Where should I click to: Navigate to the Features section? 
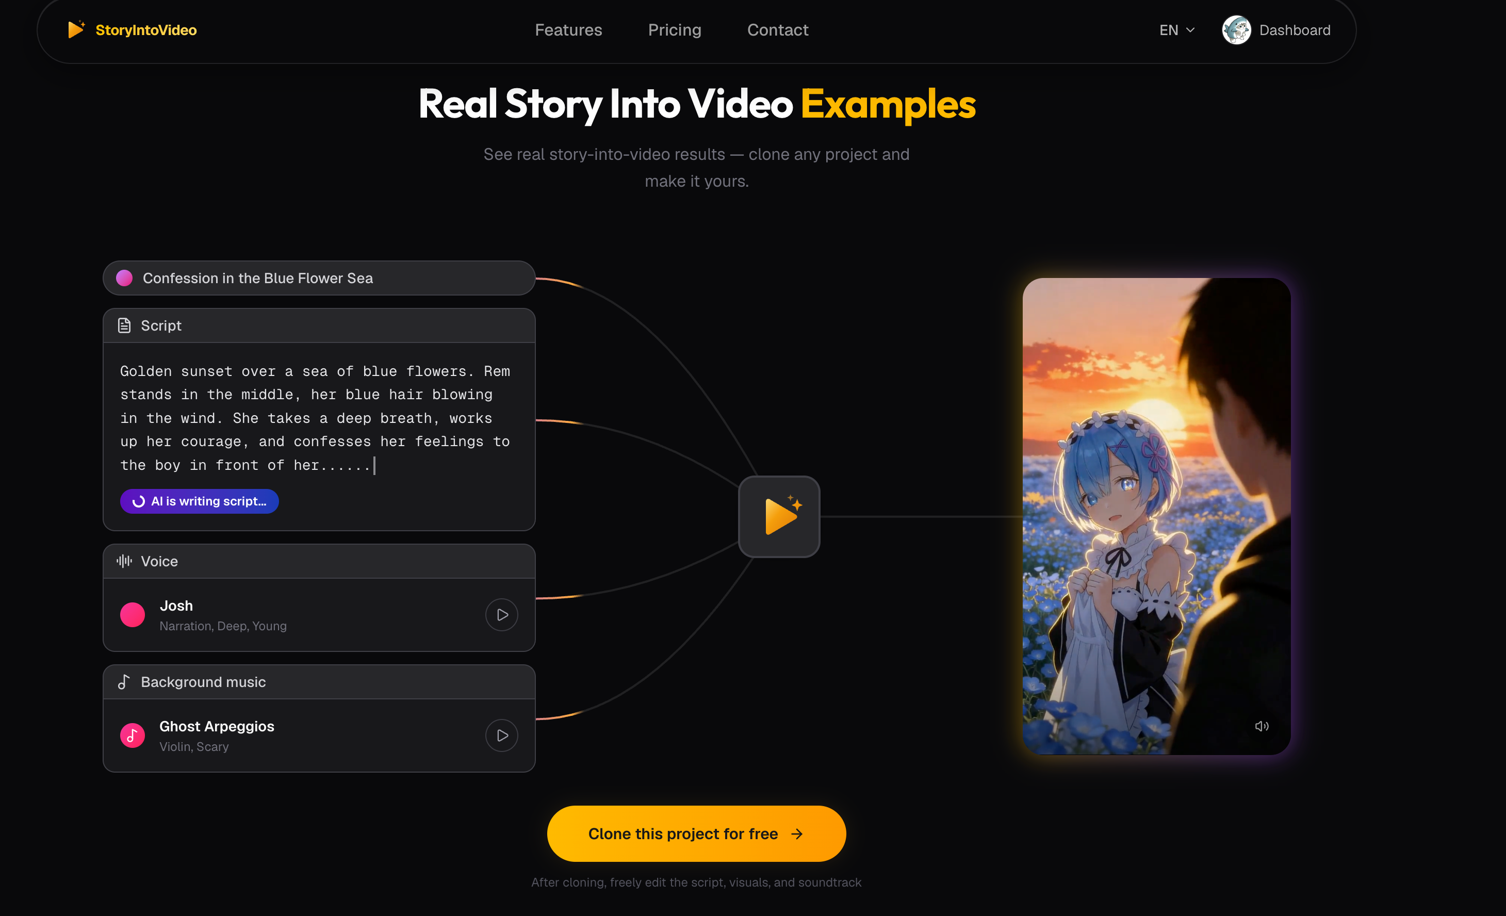pyautogui.click(x=568, y=29)
